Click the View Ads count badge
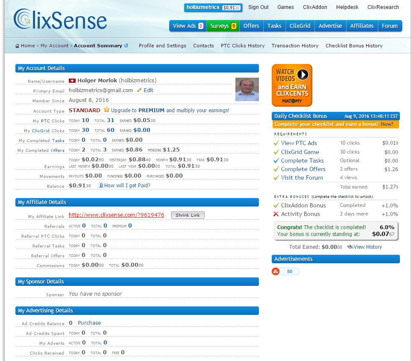This screenshot has width=411, height=361. 201,26
